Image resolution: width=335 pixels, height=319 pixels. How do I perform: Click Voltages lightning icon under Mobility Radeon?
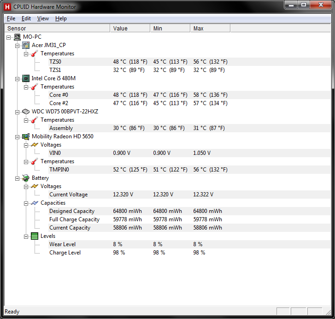point(35,145)
